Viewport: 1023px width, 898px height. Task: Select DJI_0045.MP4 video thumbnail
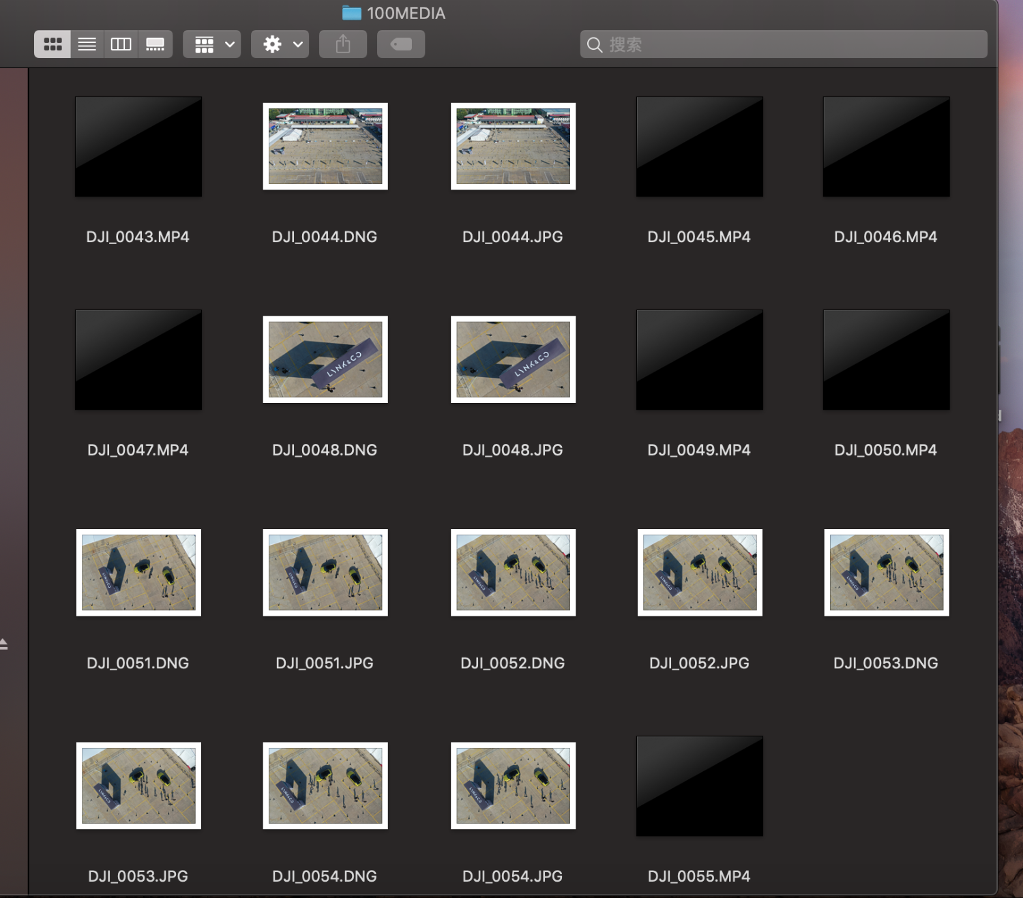point(700,147)
